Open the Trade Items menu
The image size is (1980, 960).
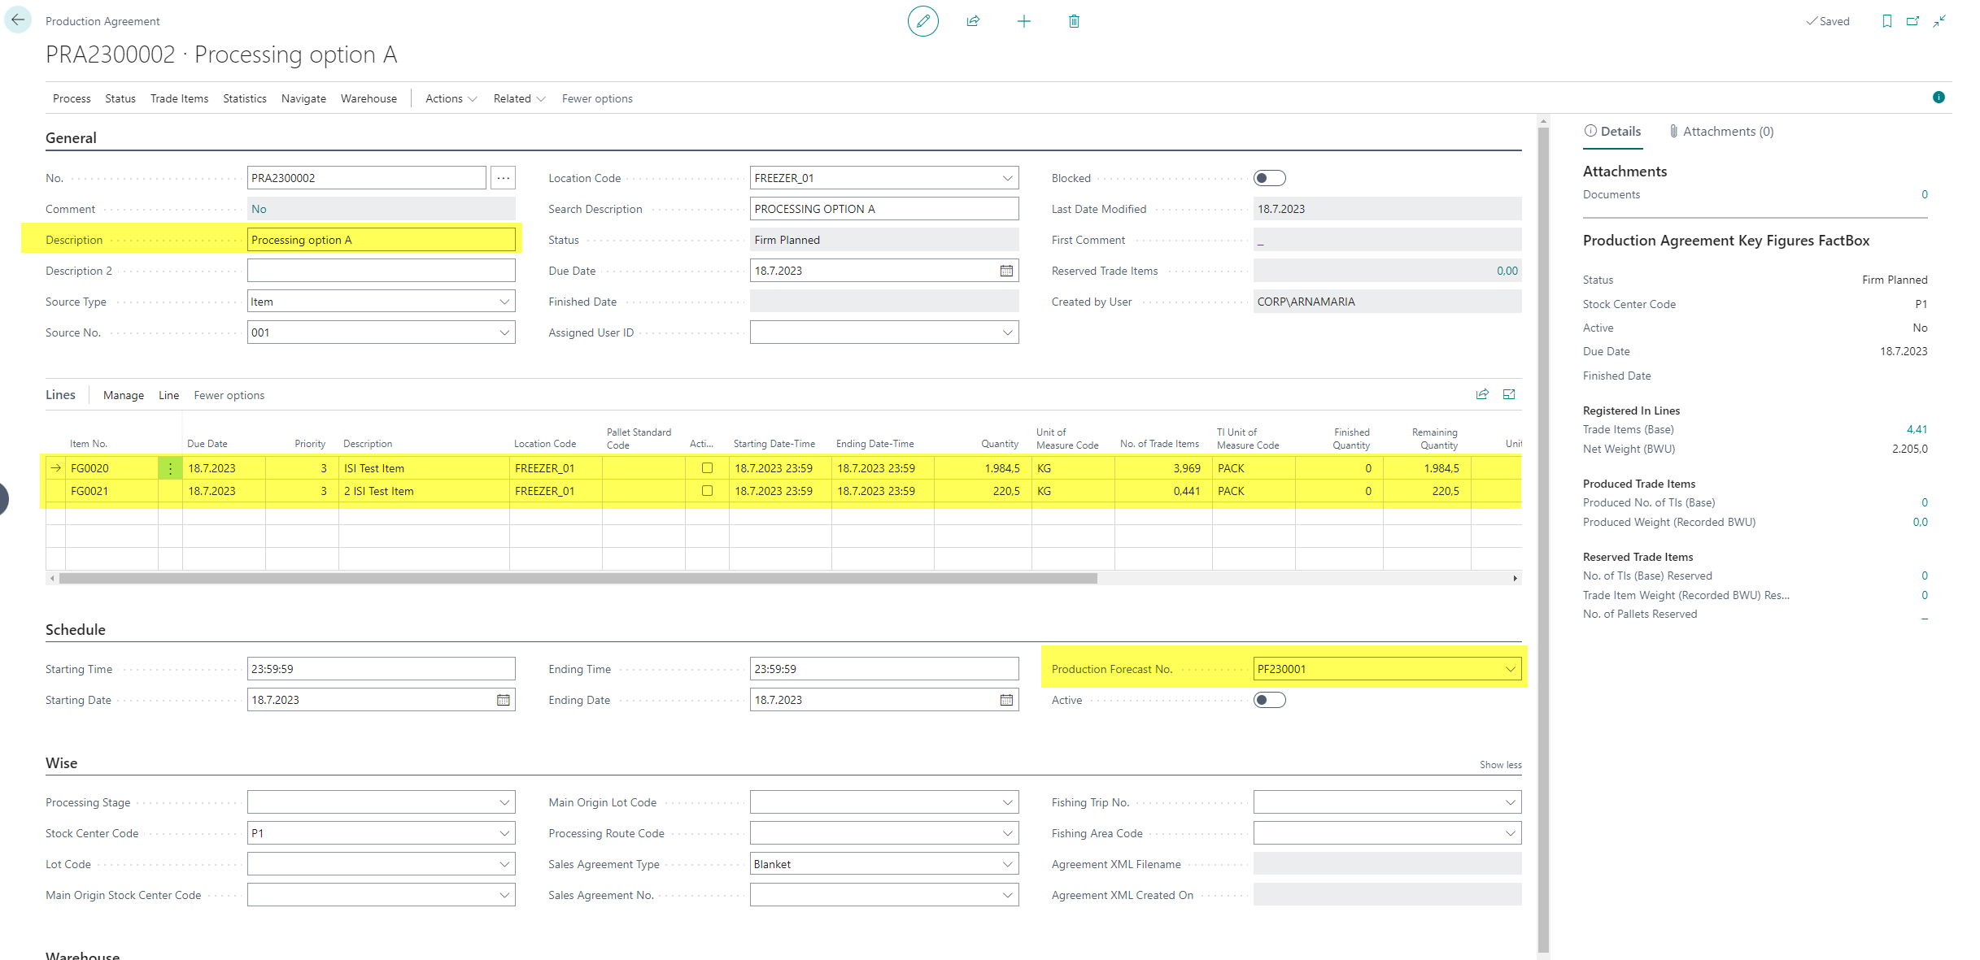click(179, 98)
